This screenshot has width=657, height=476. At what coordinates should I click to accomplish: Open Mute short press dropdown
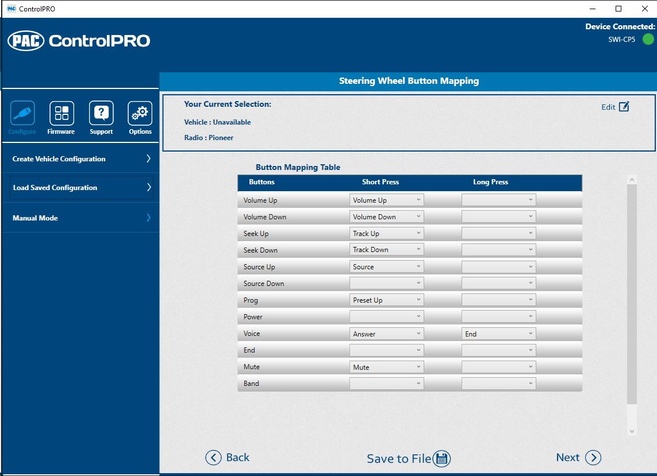(x=386, y=367)
